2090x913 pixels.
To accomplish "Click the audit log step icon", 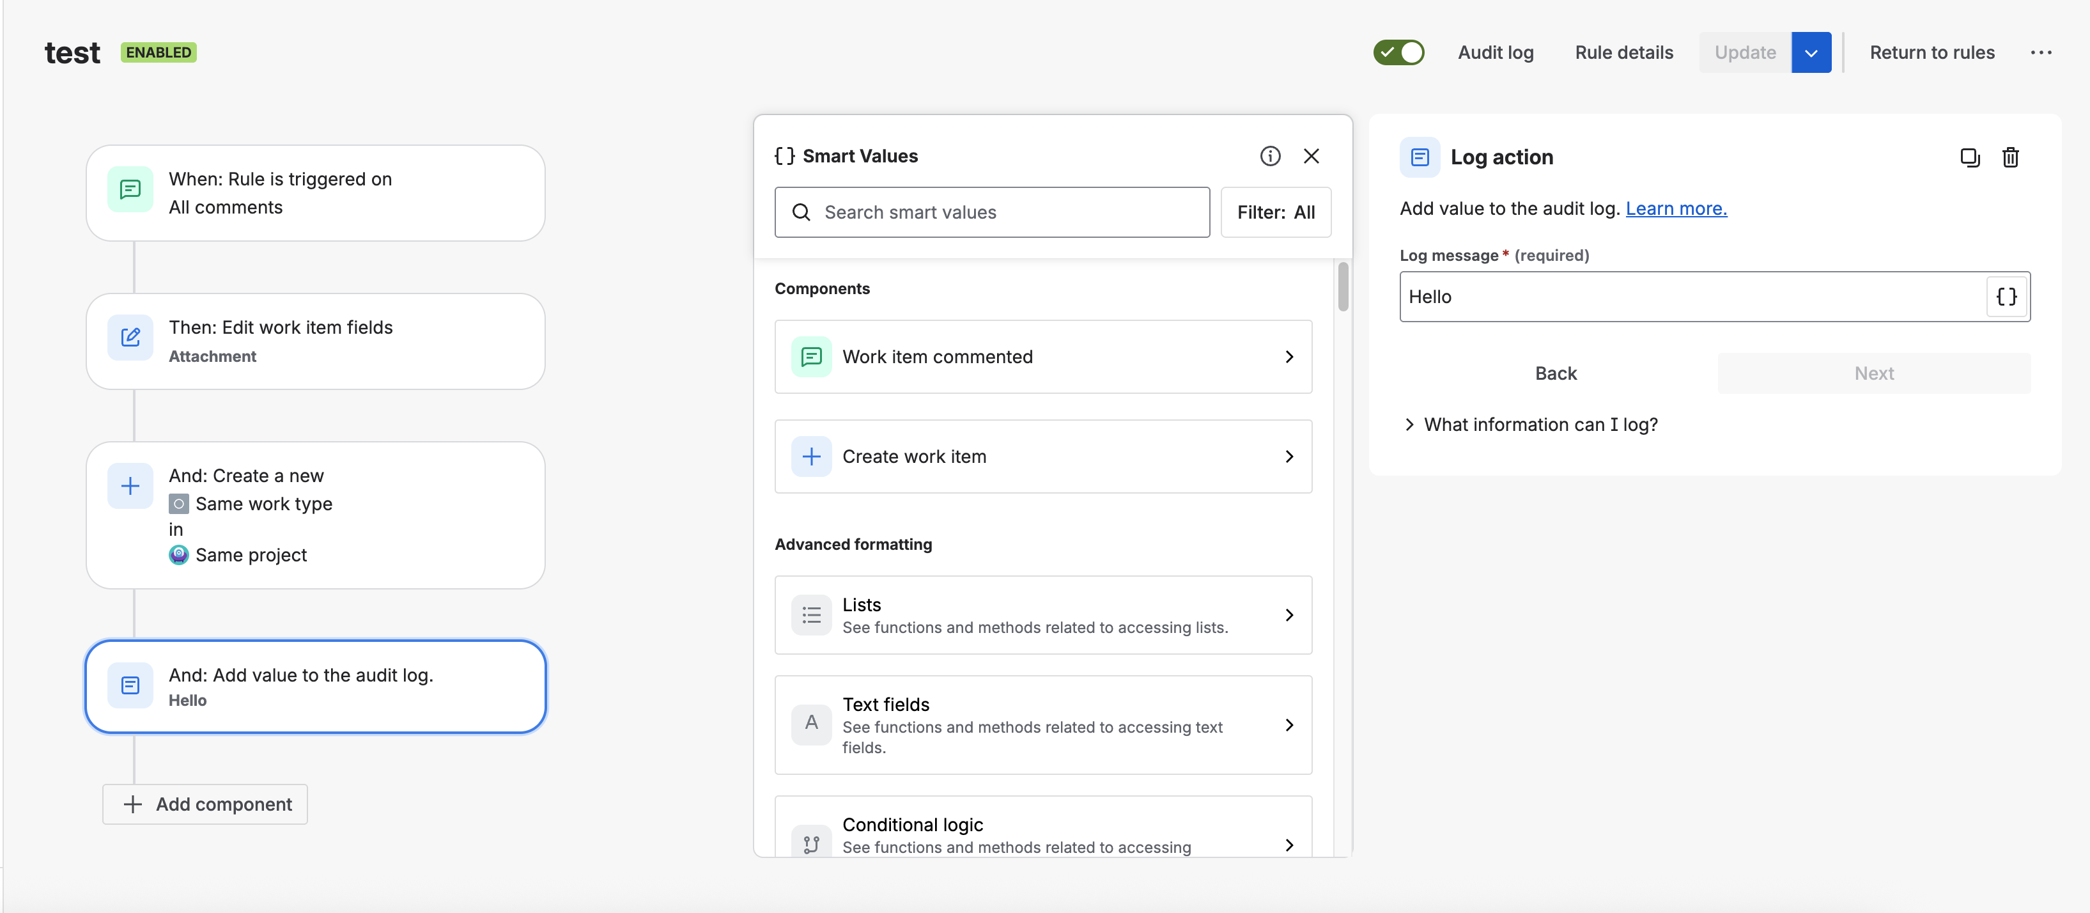I will (130, 686).
